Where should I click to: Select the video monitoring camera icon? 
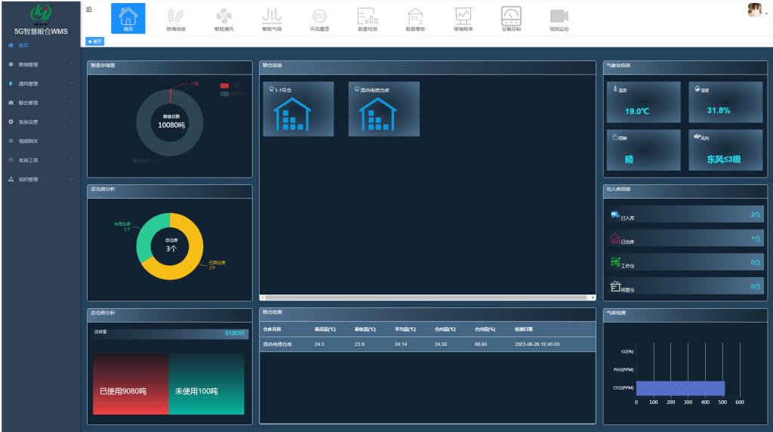(x=558, y=18)
